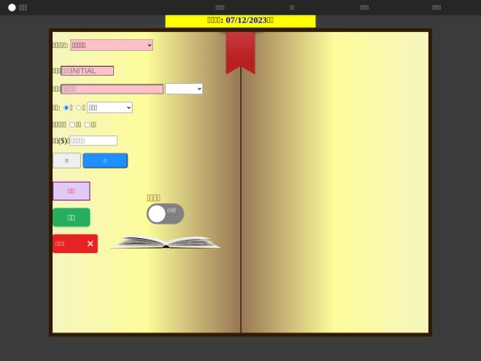Click the open book illustration

(166, 242)
